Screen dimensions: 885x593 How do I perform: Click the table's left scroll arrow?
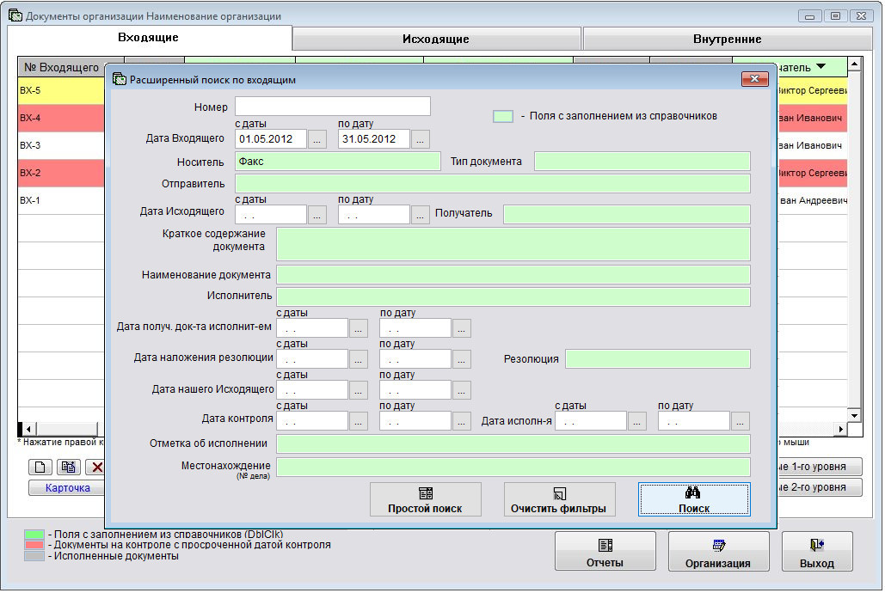point(27,429)
